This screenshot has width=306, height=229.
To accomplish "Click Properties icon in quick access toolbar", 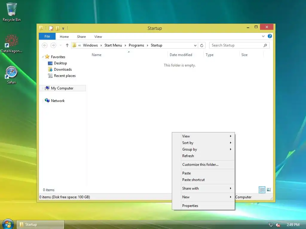I will [51, 28].
